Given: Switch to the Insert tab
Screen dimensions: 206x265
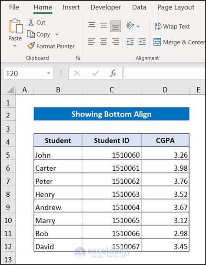Looking at the screenshot, I should [71, 7].
